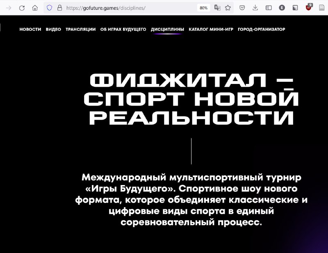Bookmark this page with the star
Viewport: 328px width, 253px height.
[228, 8]
